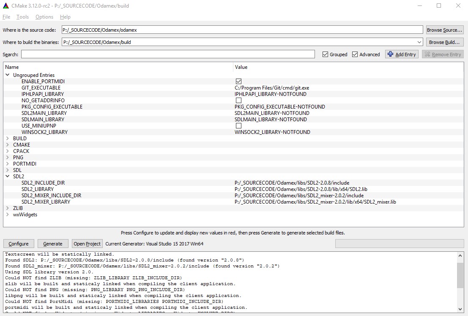468x316 pixels.
Task: Click value SDLMAIN_LIBRARY-NOTFOUND
Action: 271,120
